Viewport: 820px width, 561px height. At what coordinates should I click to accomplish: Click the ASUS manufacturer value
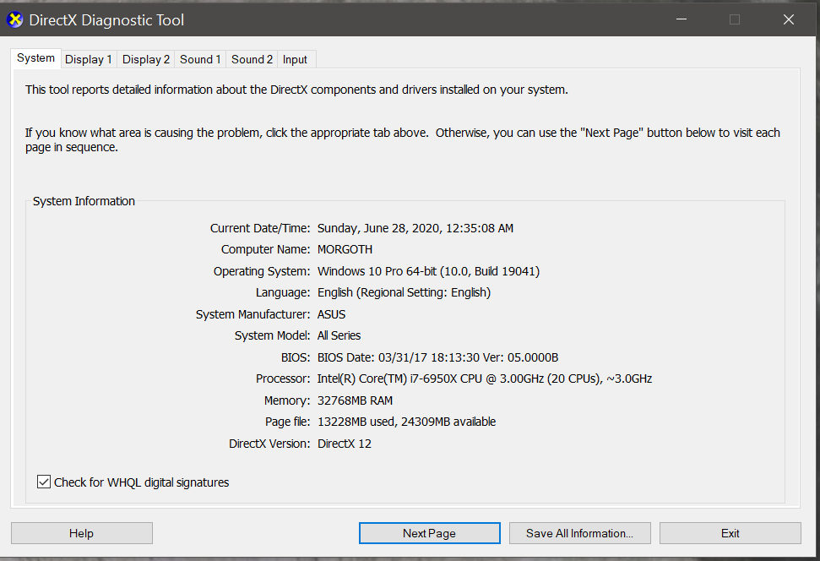click(x=332, y=314)
